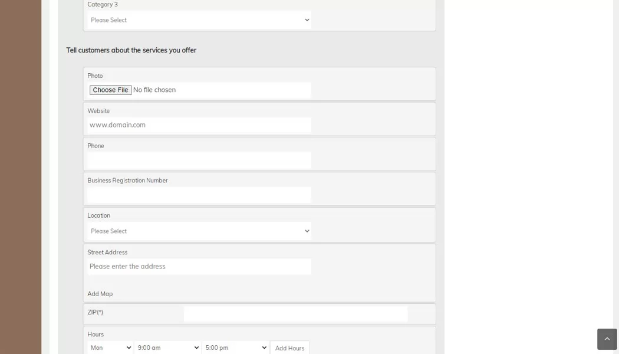Click the Street Address text box

point(199,267)
